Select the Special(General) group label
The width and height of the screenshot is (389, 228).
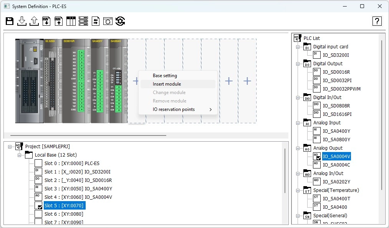[x=330, y=215]
